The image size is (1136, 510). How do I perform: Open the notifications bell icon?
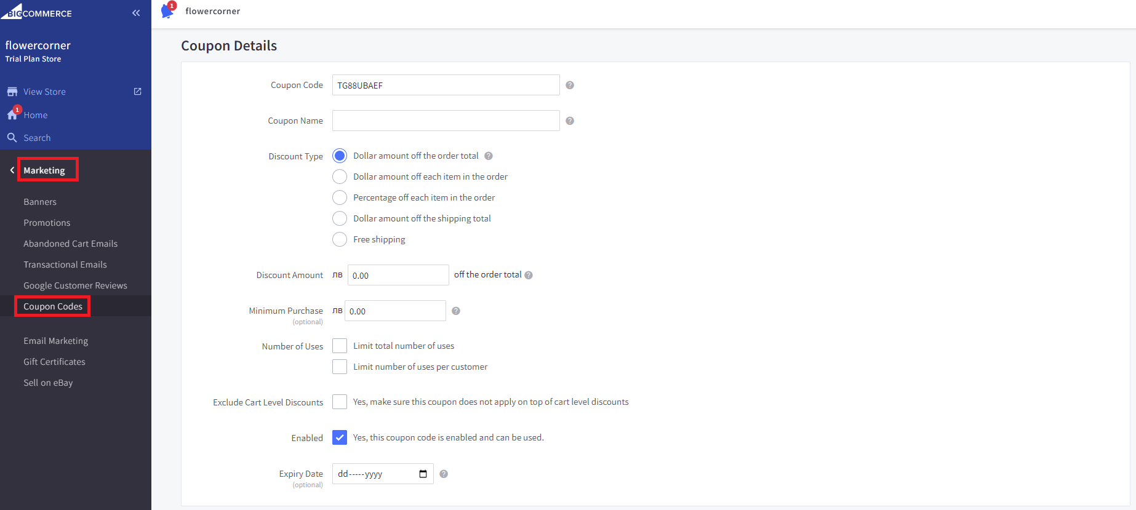click(x=167, y=10)
